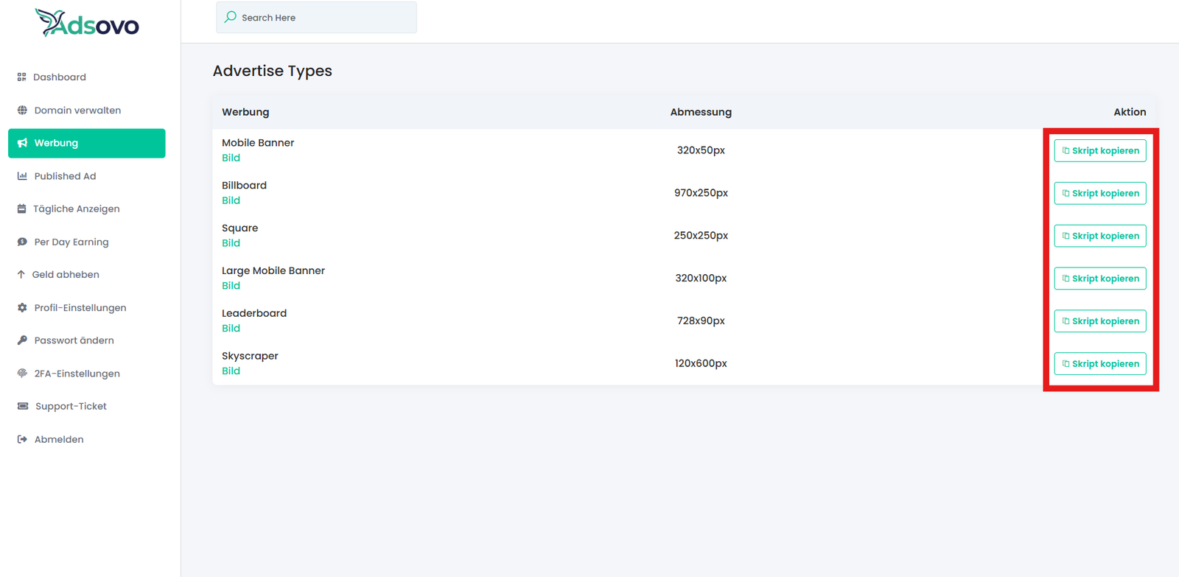Click the globe icon beside Domain verwalten
The height and width of the screenshot is (577, 1179).
point(22,111)
